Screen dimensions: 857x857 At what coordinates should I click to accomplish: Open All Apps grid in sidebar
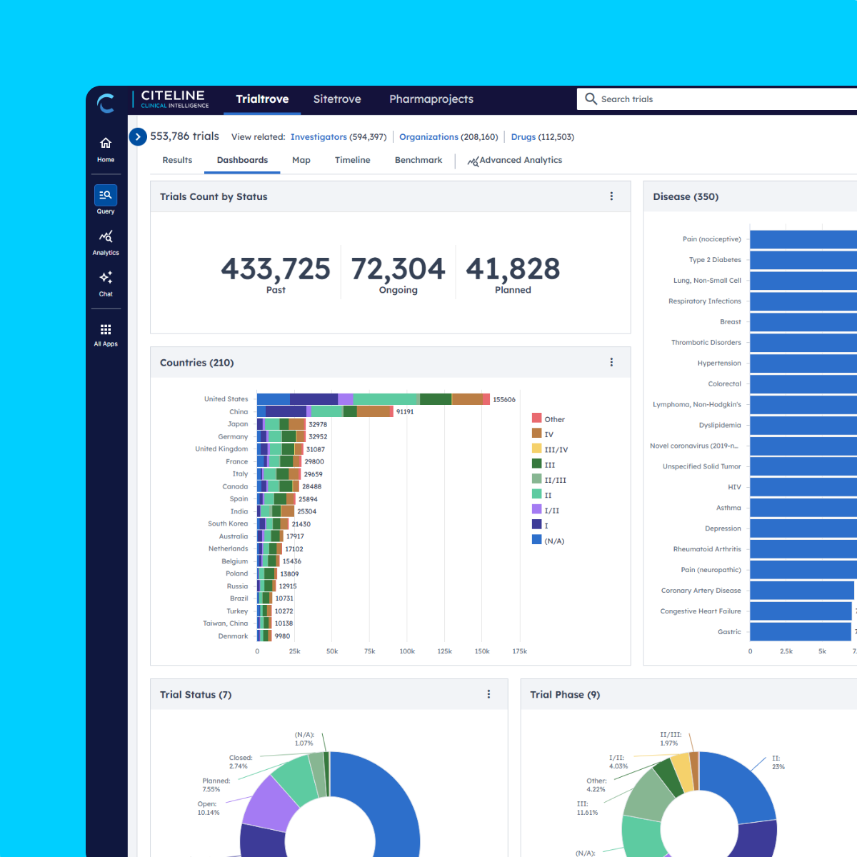click(106, 334)
